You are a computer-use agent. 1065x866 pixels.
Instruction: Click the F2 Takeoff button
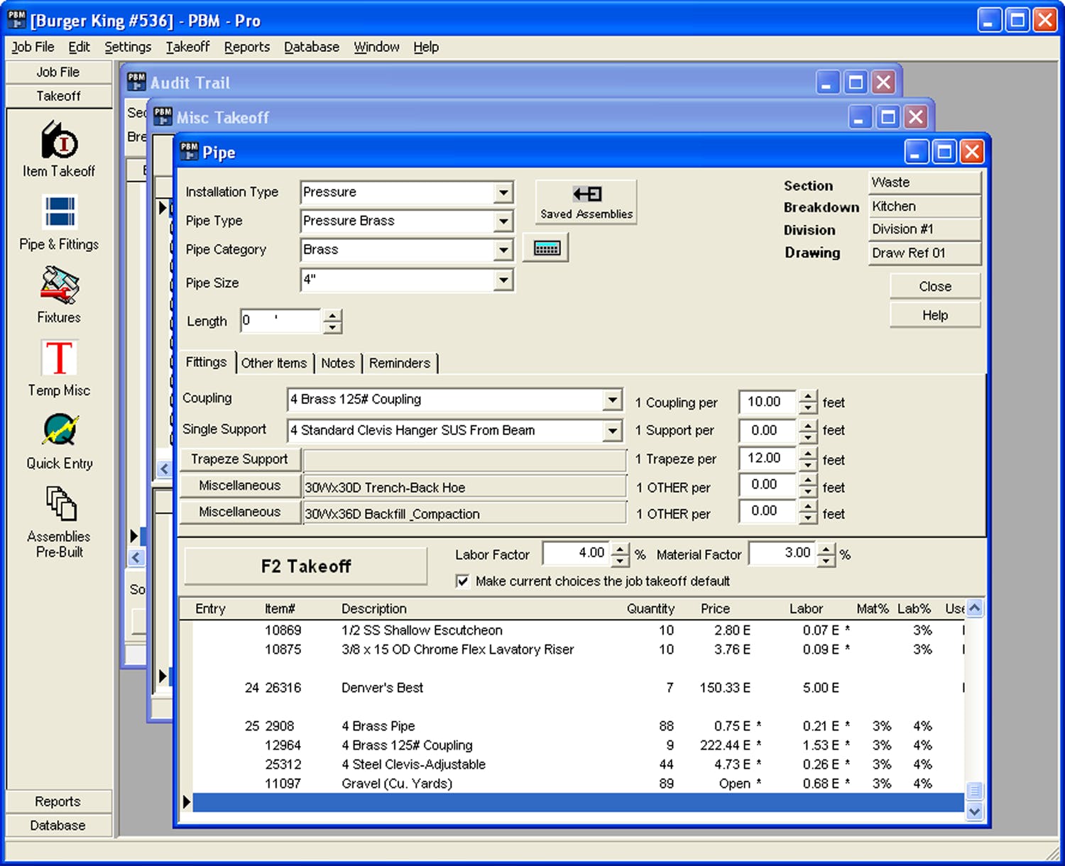coord(306,566)
